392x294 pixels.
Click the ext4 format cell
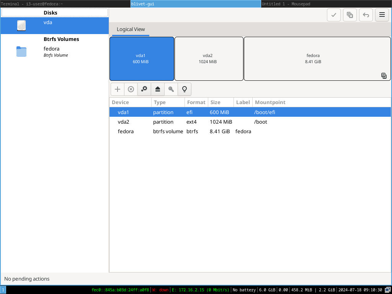click(191, 122)
